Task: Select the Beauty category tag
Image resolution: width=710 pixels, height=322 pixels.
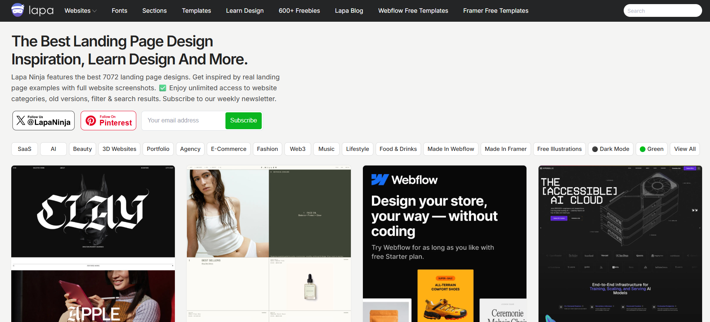Action: (83, 149)
